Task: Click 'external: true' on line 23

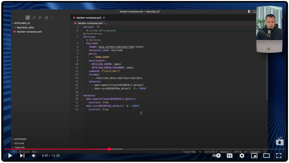Action: [99, 109]
